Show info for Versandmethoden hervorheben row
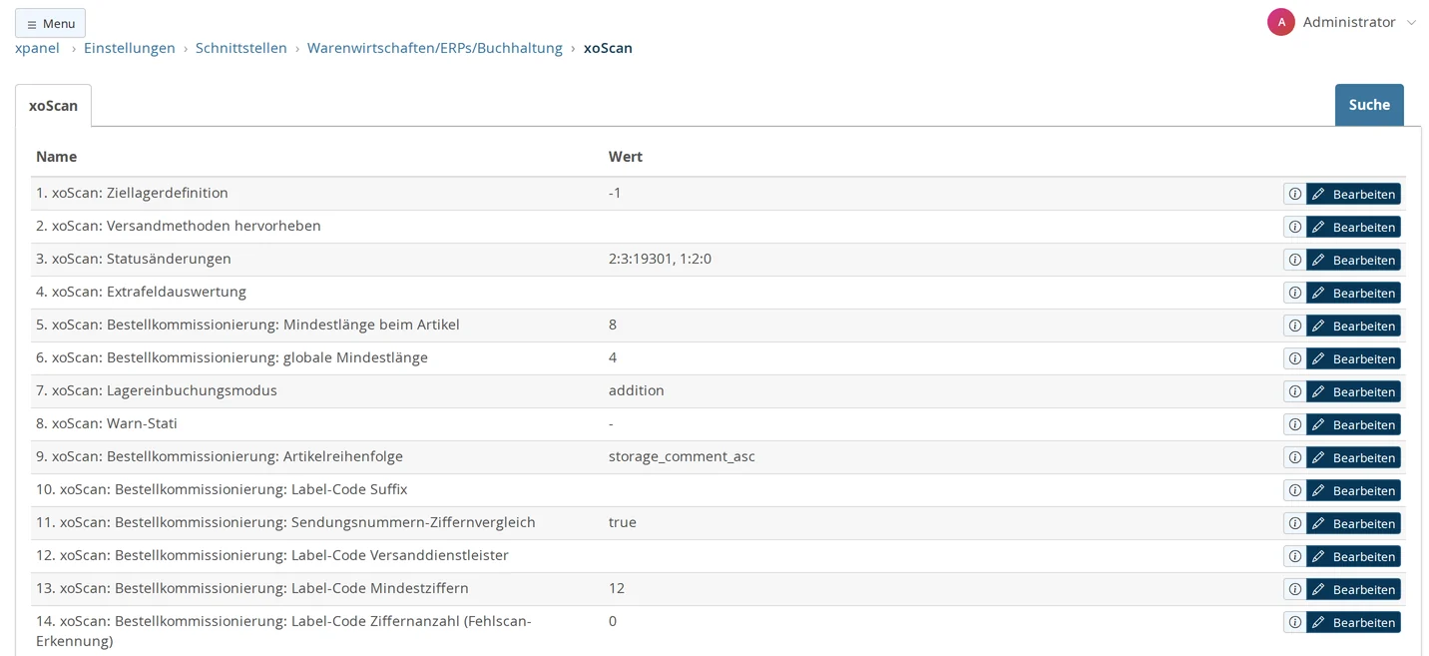This screenshot has width=1429, height=656. (1294, 227)
